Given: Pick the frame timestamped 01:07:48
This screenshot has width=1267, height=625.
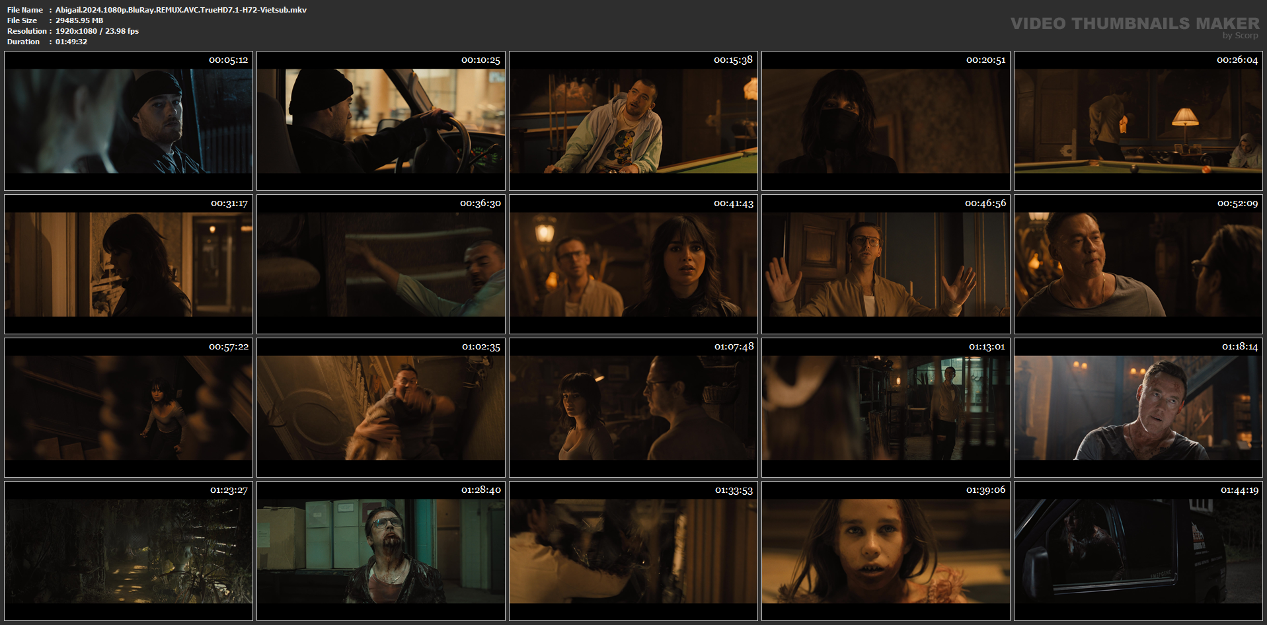Looking at the screenshot, I should (634, 408).
